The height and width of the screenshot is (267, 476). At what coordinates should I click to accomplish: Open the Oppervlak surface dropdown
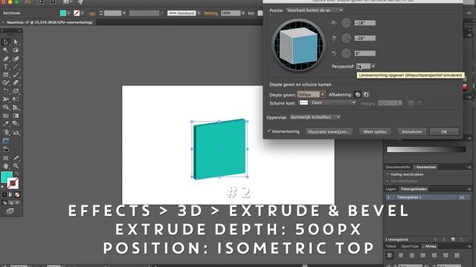coord(315,117)
